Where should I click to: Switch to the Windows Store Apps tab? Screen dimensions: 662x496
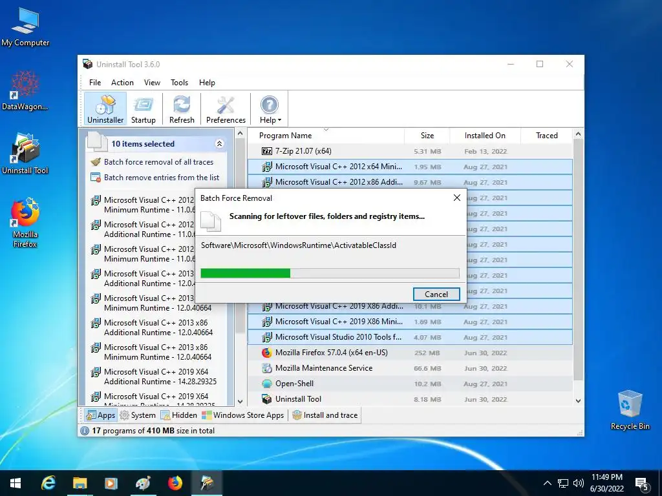pyautogui.click(x=243, y=415)
